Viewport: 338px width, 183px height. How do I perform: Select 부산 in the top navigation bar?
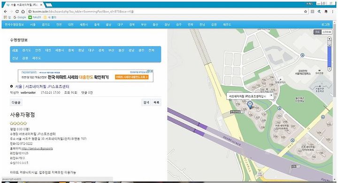click(144, 24)
